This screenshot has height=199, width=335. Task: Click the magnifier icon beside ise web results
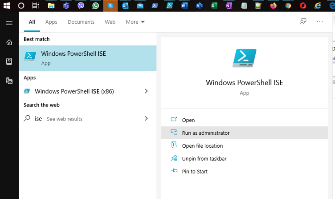point(27,118)
